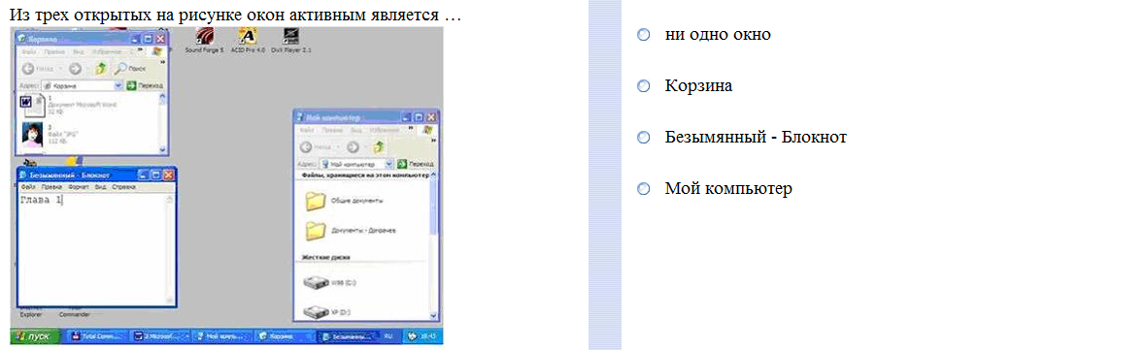Open the address dropdown in Мой компьютер
Screen dimensions: 1146x350
[x=388, y=165]
